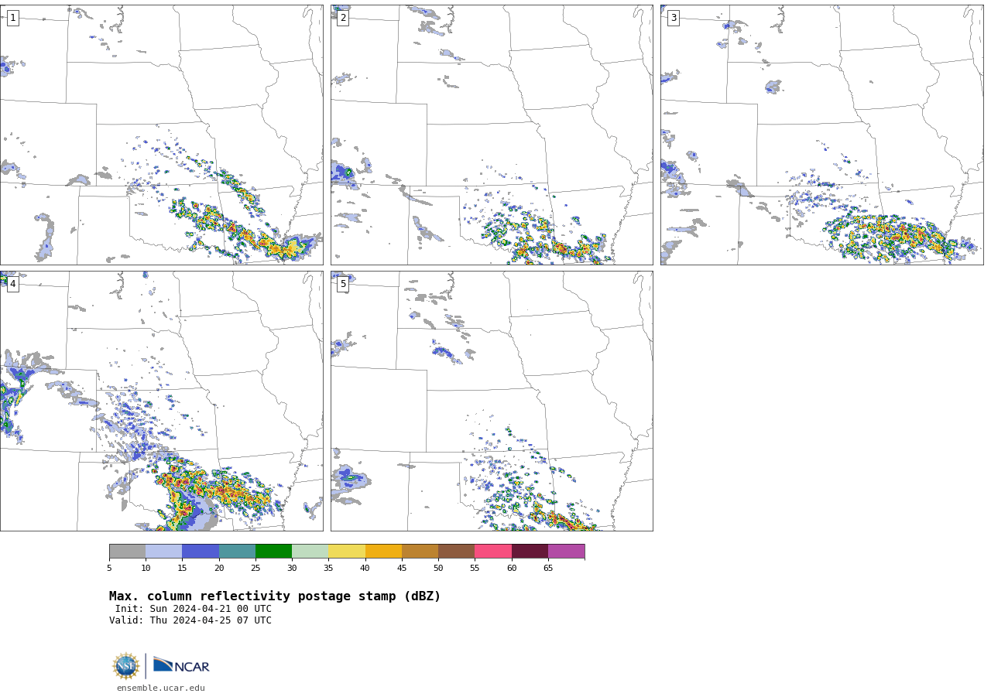The height and width of the screenshot is (697, 991).
Task: Open ensemble member 1 postage stamp map
Action: click(161, 135)
